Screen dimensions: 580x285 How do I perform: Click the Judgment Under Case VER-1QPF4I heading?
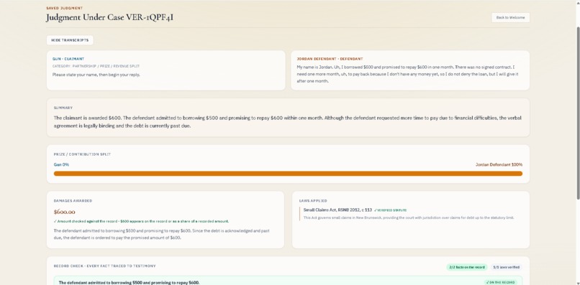pos(109,17)
